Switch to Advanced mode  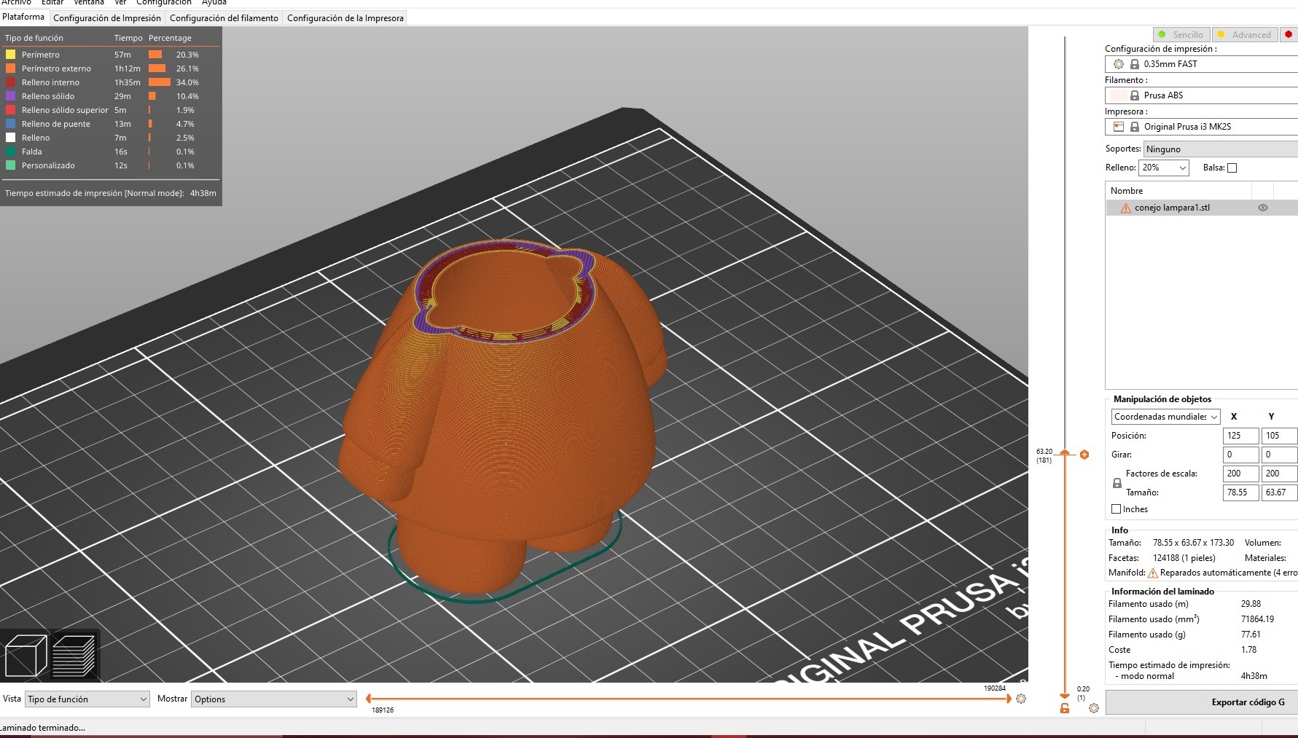[x=1245, y=34]
